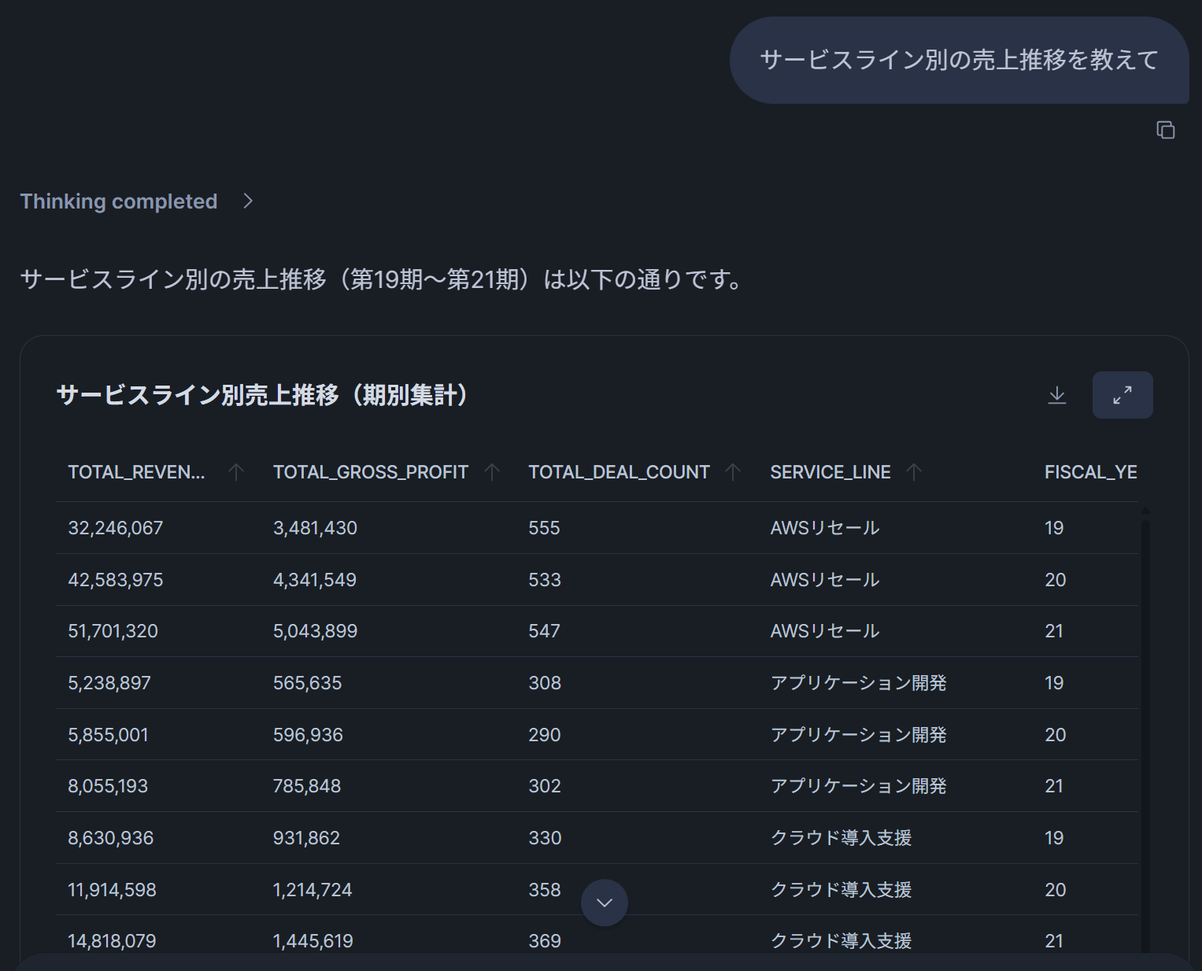Click the user message bubble text
This screenshot has height=971, width=1202.
[959, 60]
